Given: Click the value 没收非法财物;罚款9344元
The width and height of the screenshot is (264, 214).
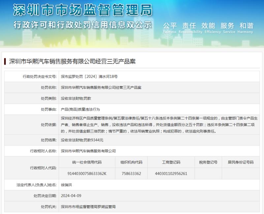Looking at the screenshot, I should [x=82, y=140].
